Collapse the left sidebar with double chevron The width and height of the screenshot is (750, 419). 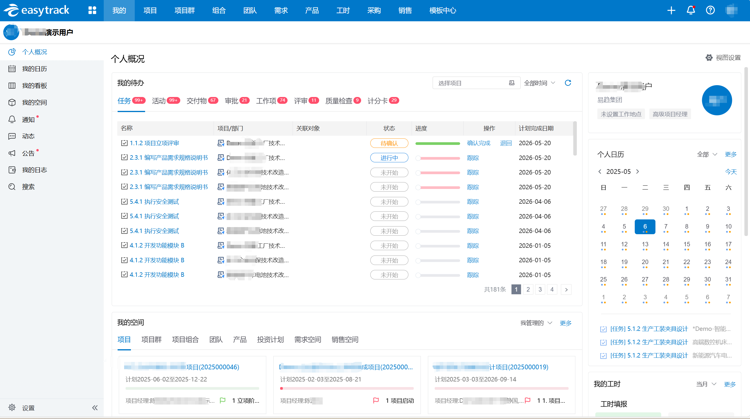click(95, 408)
